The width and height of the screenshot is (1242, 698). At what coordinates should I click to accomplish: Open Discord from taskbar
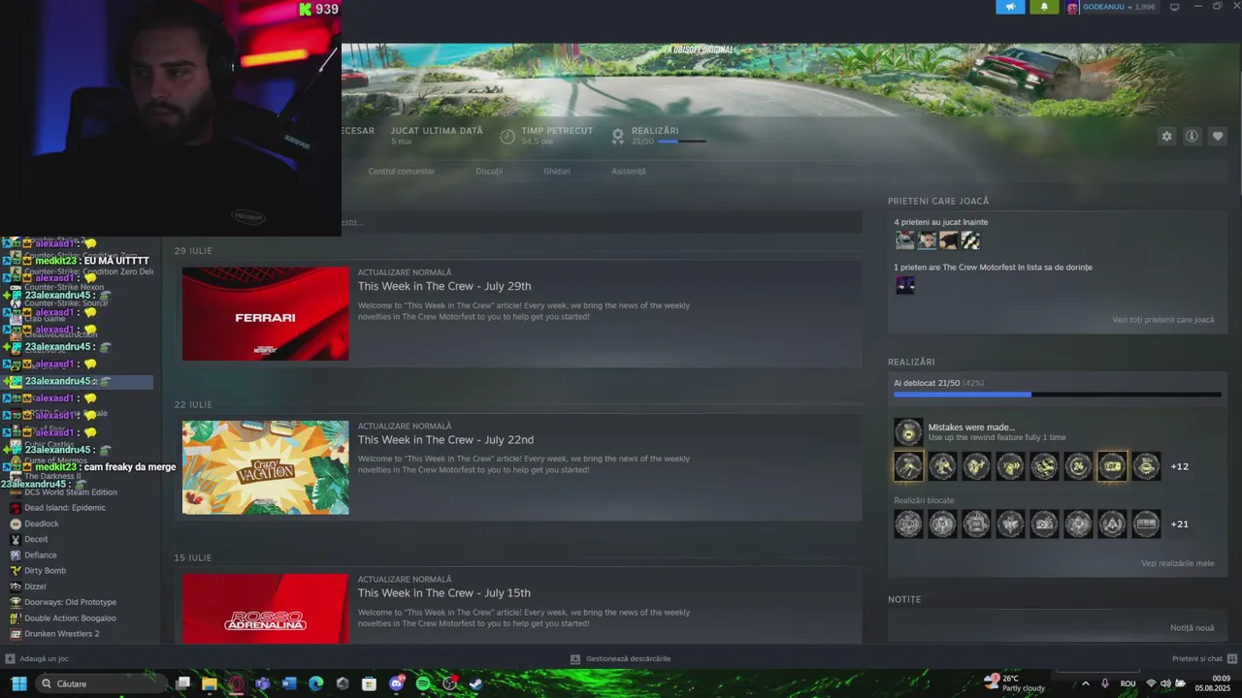point(397,683)
